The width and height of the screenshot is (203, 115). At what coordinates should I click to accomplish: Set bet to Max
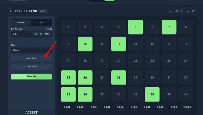tap(47, 34)
